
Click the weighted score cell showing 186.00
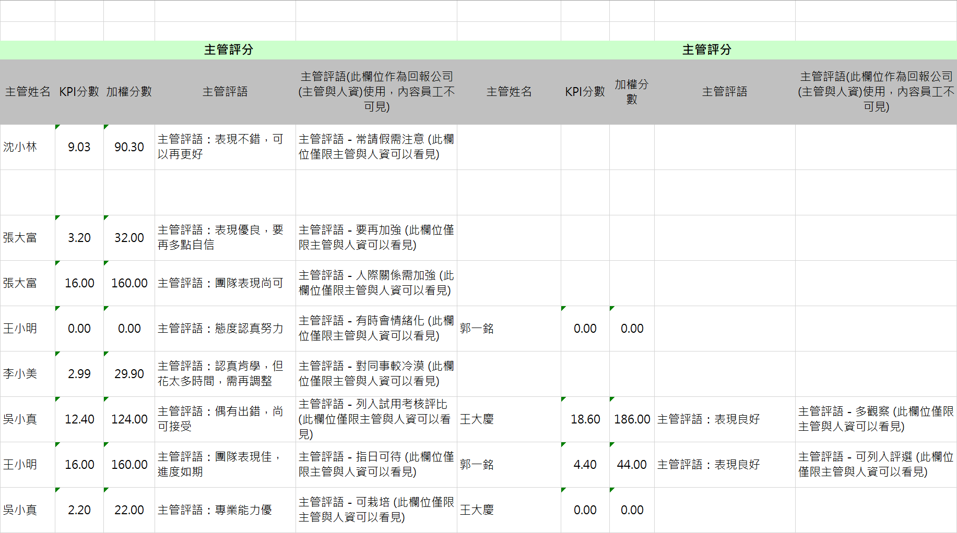pyautogui.click(x=632, y=419)
